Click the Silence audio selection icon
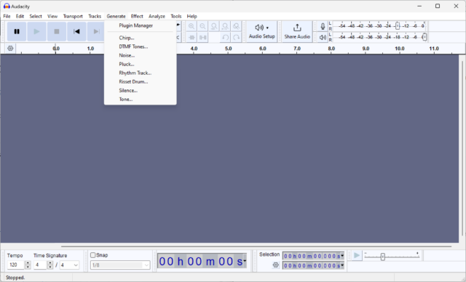This screenshot has height=282, width=466. (203, 37)
